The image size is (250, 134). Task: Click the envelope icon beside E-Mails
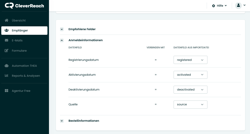point(7,40)
